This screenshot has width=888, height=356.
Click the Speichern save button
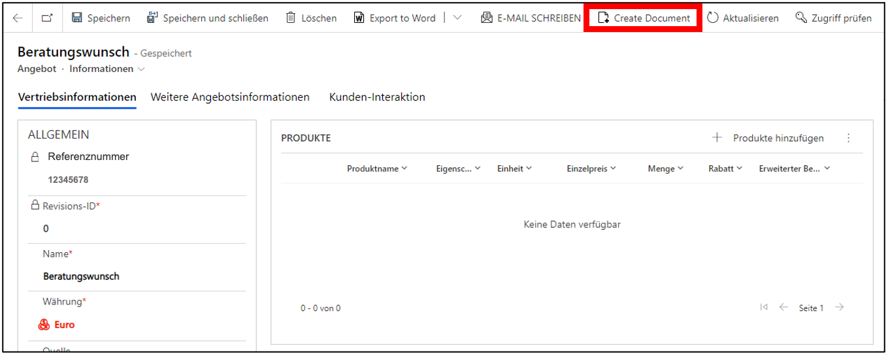(101, 18)
